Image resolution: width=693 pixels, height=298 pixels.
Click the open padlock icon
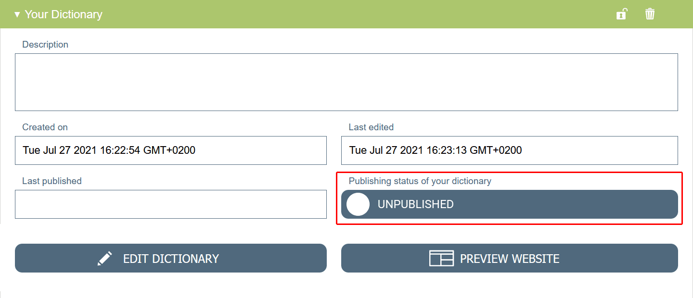pyautogui.click(x=622, y=14)
